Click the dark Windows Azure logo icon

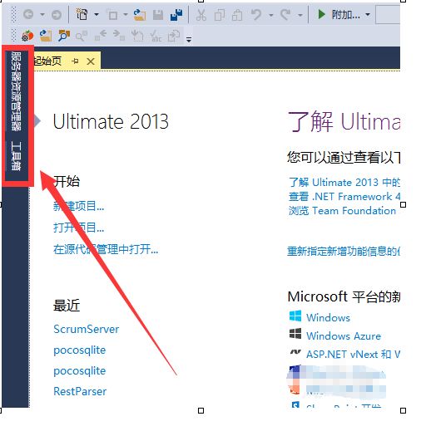click(x=295, y=334)
